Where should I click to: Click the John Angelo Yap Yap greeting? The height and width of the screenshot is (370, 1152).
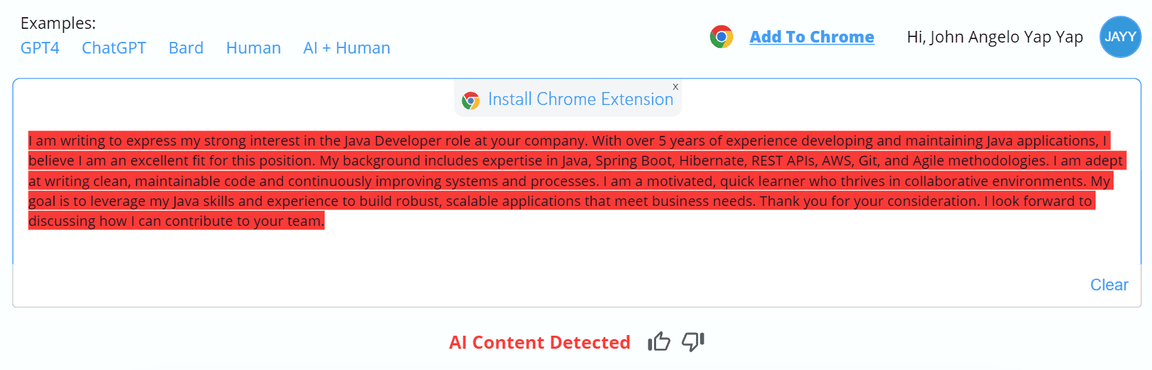[x=995, y=37]
